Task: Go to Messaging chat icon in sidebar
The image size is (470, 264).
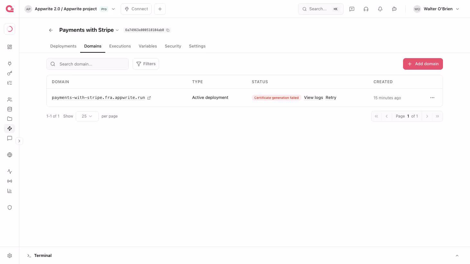Action: [10, 138]
